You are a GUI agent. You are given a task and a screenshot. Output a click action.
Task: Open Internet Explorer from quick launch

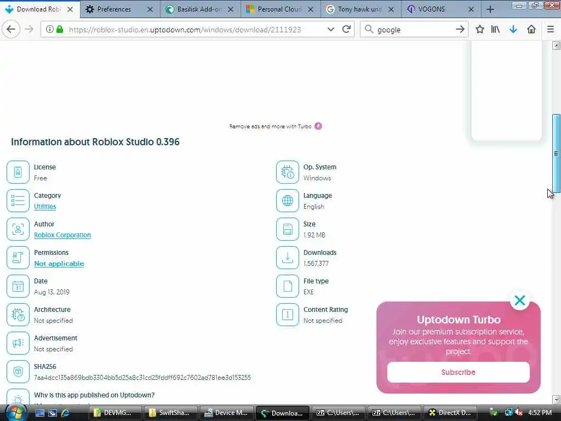click(65, 413)
